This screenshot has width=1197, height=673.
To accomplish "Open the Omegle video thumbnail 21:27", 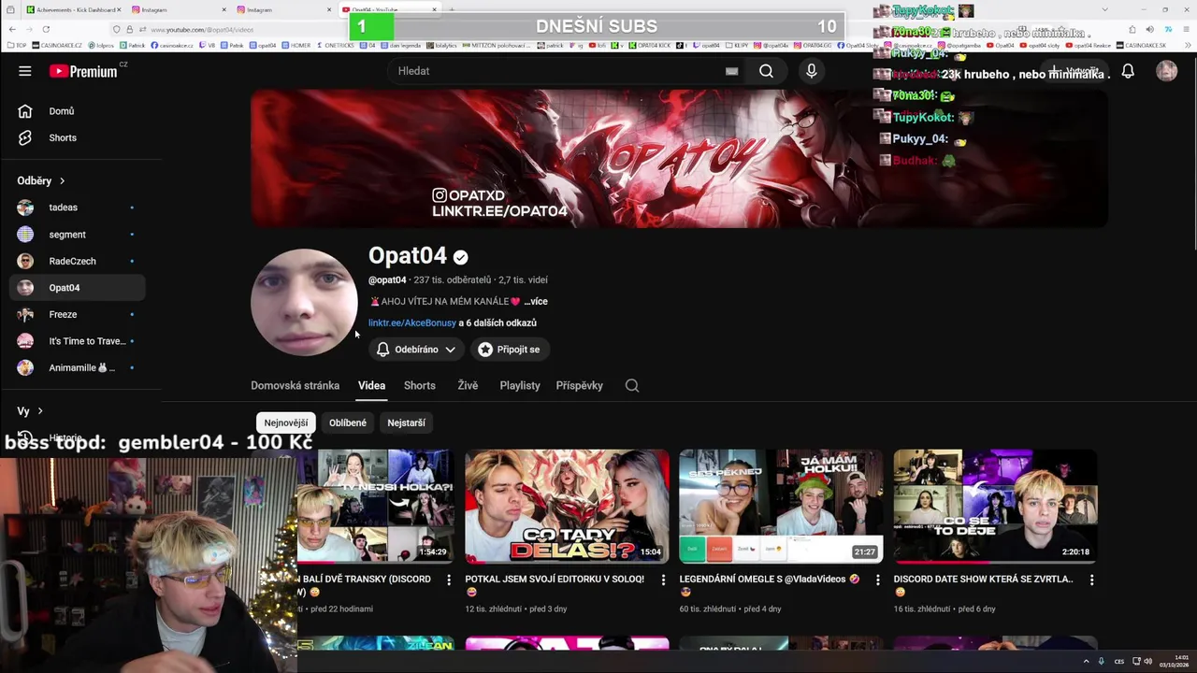I will (781, 506).
